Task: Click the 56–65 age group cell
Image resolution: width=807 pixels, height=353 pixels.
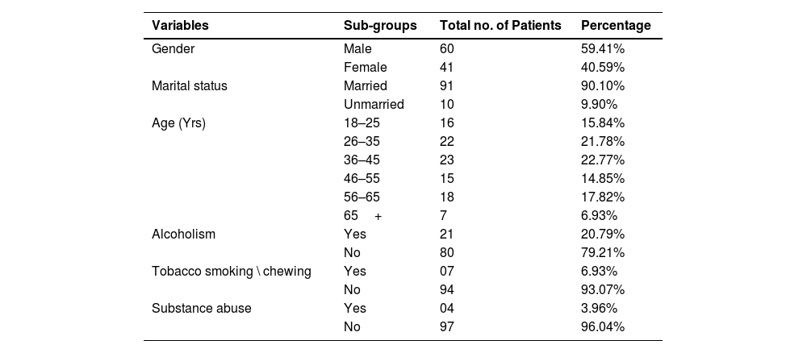Action: (x=362, y=197)
